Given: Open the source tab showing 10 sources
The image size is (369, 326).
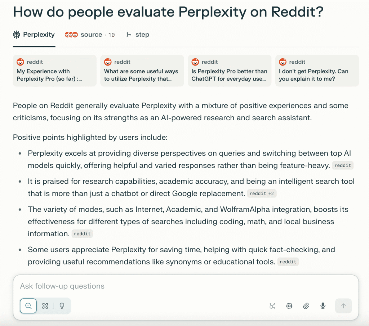Looking at the screenshot, I should tap(90, 35).
